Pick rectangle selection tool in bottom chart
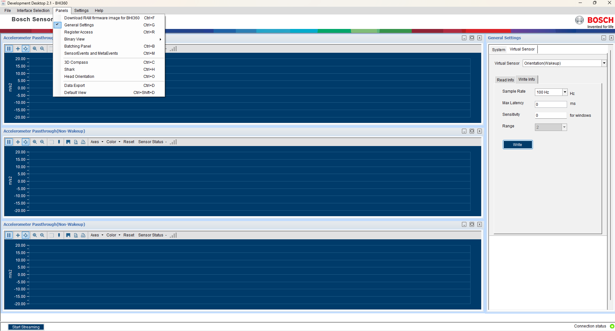The image size is (615, 331). (51, 235)
